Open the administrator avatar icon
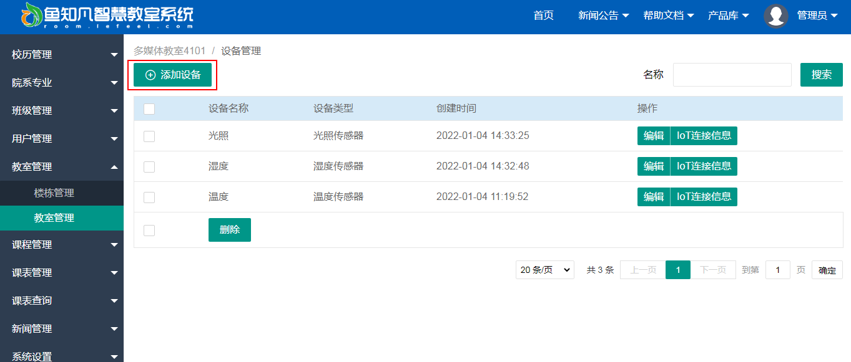The width and height of the screenshot is (851, 362). [776, 16]
